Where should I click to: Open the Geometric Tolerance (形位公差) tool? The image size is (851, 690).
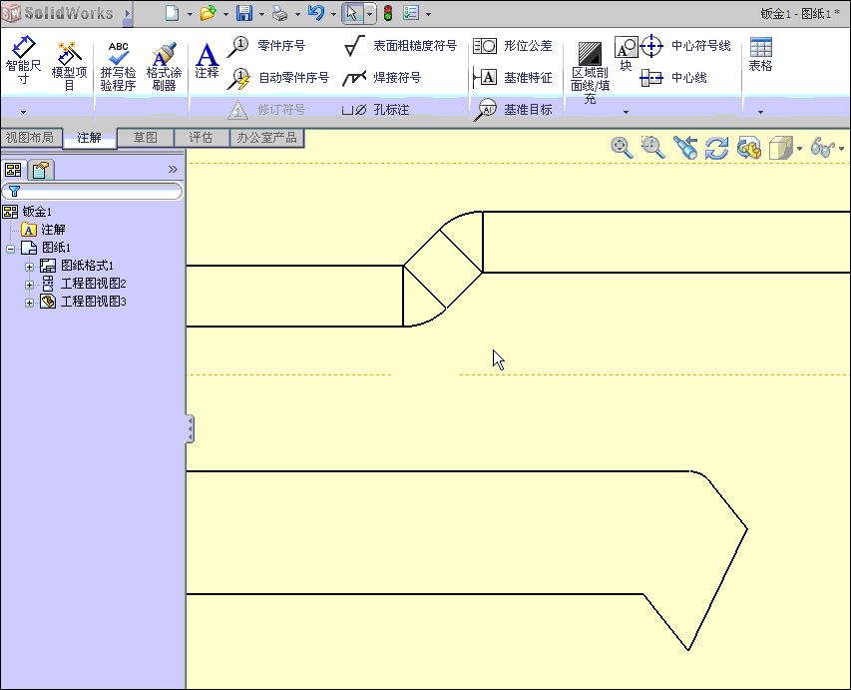coord(513,46)
